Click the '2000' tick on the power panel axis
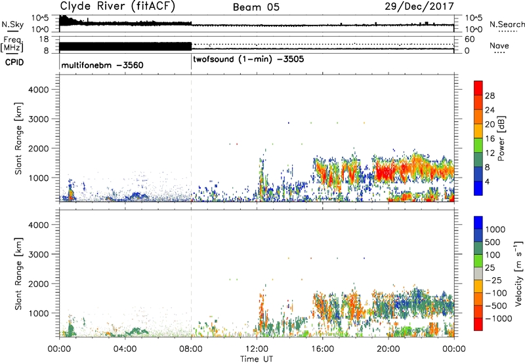 point(39,148)
